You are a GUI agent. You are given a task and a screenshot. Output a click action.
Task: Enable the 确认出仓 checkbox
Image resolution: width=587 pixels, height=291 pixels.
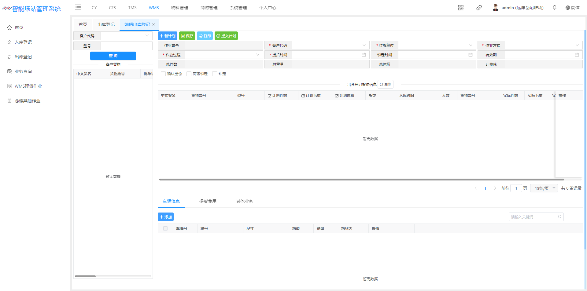pos(163,74)
